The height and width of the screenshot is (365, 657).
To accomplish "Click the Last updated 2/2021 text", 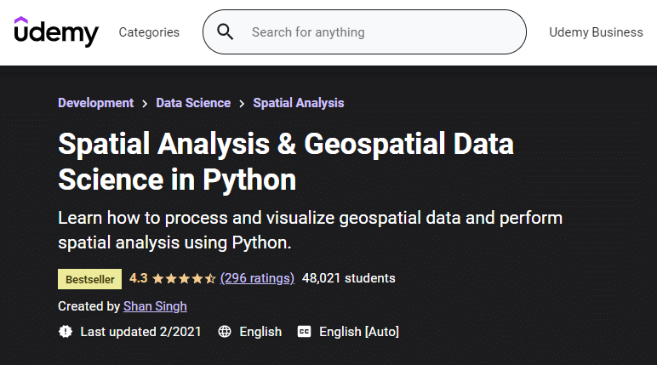I will click(140, 332).
